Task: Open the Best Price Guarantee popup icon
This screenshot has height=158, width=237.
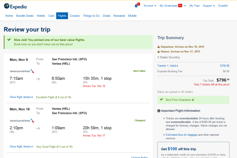Action: click(x=193, y=100)
